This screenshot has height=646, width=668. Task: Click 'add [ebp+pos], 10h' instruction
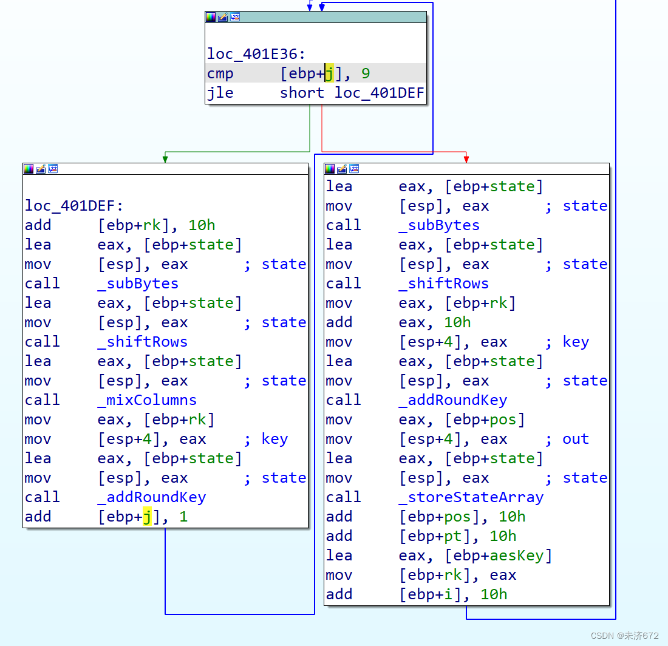coord(426,517)
